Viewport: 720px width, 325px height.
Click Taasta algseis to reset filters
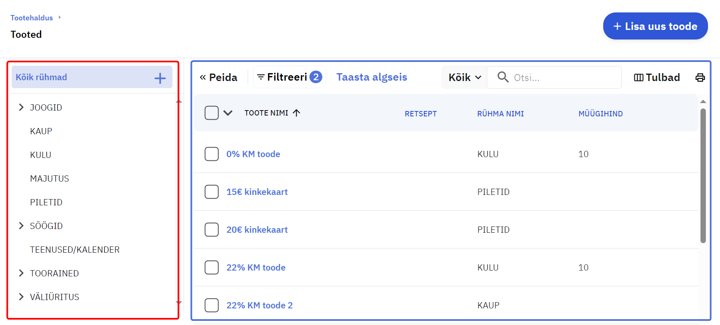click(x=371, y=77)
